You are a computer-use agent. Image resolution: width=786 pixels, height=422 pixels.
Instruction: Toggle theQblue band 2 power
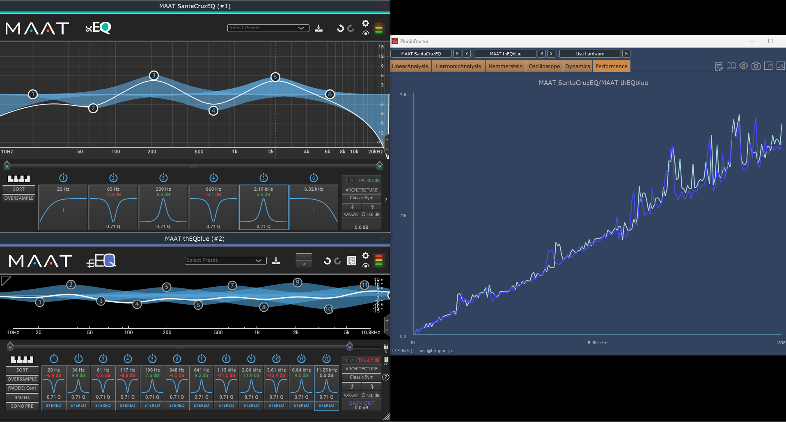point(78,358)
